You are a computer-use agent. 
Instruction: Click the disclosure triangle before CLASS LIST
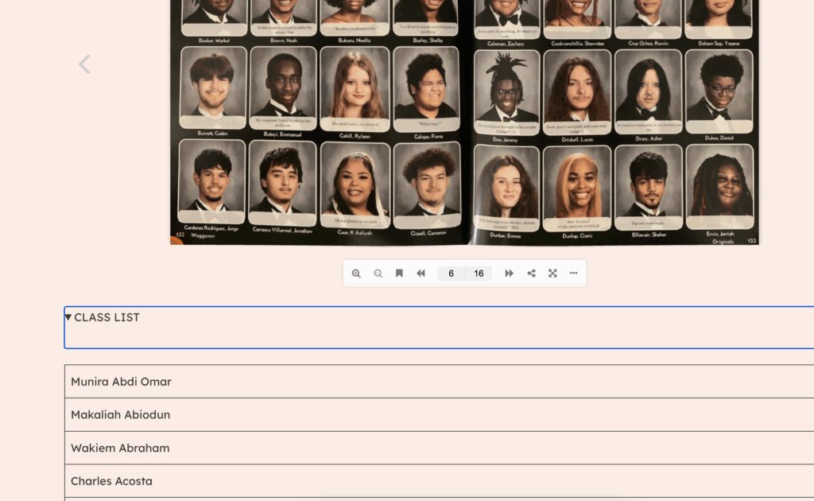(68, 317)
